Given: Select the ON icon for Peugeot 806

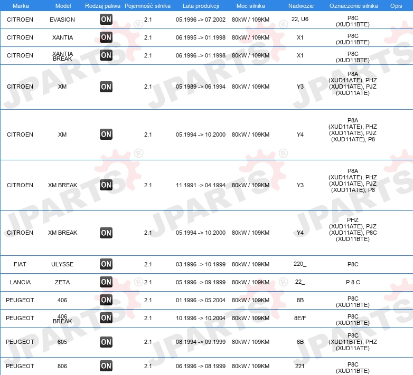Looking at the screenshot, I should coord(106,366).
